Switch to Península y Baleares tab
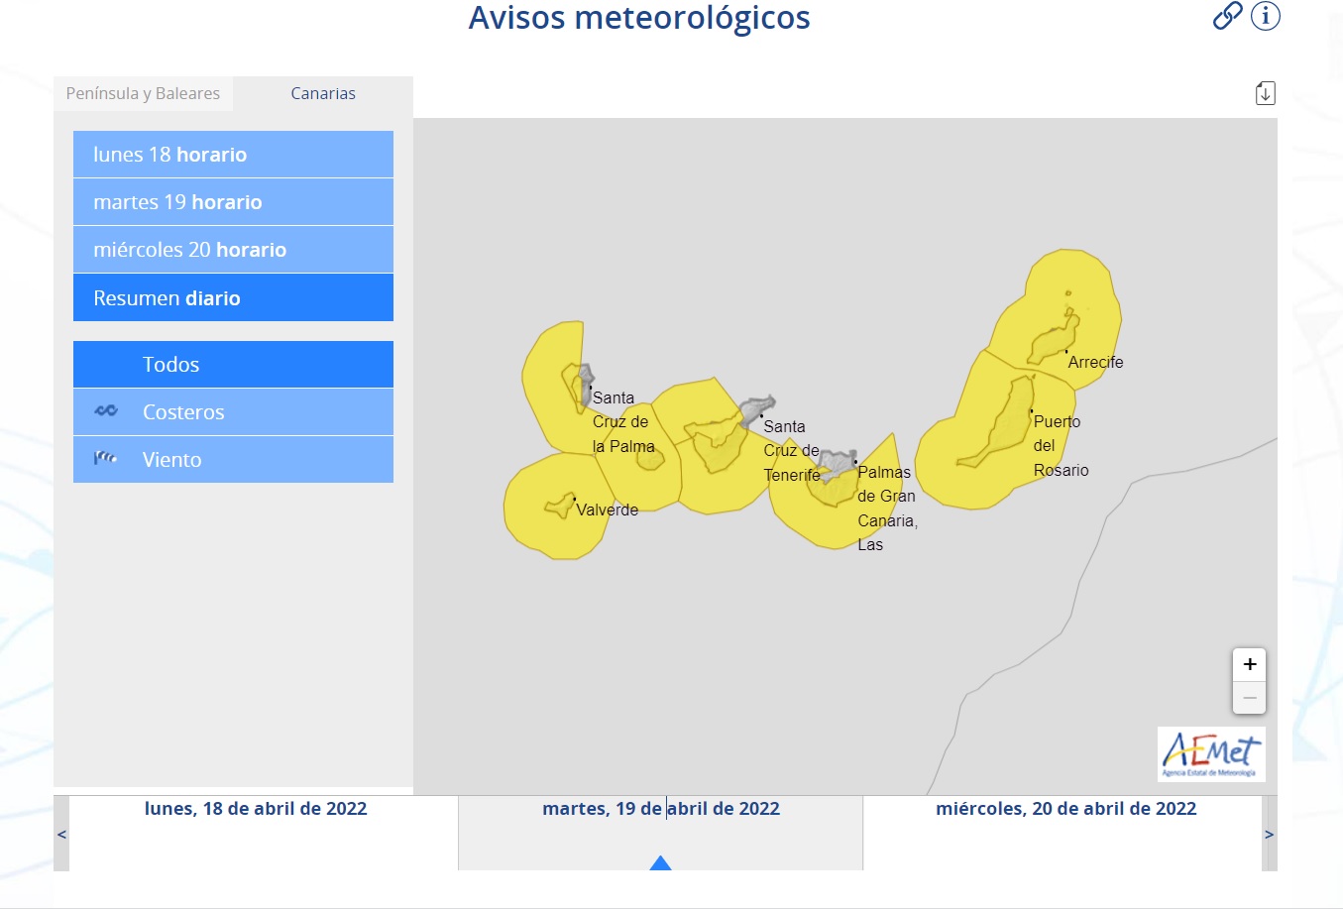This screenshot has width=1343, height=909. coord(143,93)
